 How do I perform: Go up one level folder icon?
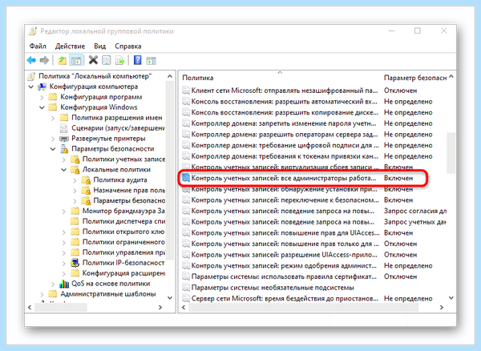click(63, 60)
